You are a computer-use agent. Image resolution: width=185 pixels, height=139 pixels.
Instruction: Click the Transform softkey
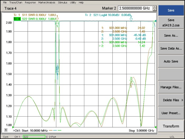[171, 126]
